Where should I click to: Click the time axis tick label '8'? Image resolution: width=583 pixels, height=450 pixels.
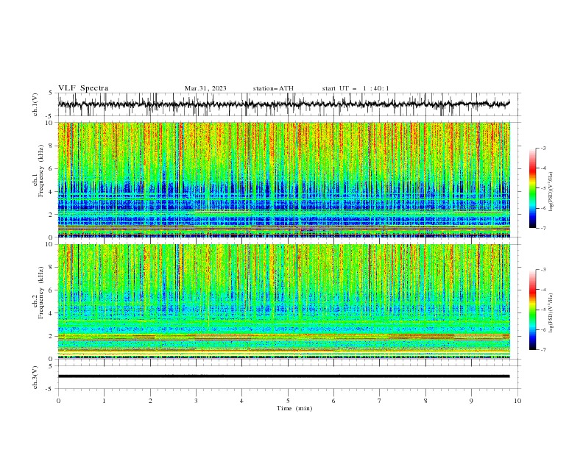coord(425,401)
